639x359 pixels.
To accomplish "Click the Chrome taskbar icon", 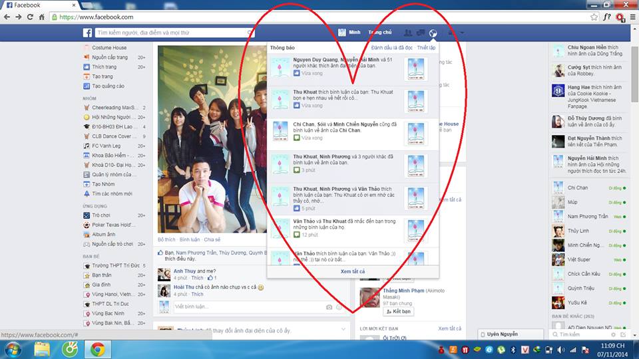I will (x=97, y=349).
